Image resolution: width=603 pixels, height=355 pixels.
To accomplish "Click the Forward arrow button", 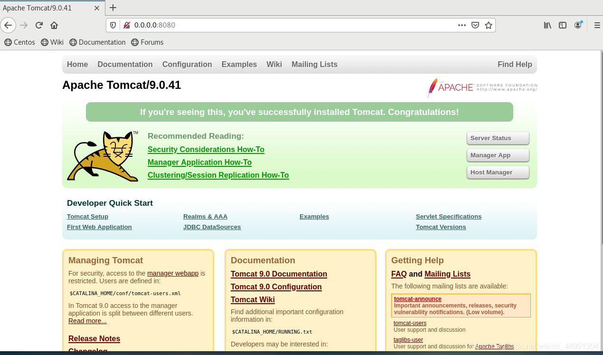I will click(24, 25).
